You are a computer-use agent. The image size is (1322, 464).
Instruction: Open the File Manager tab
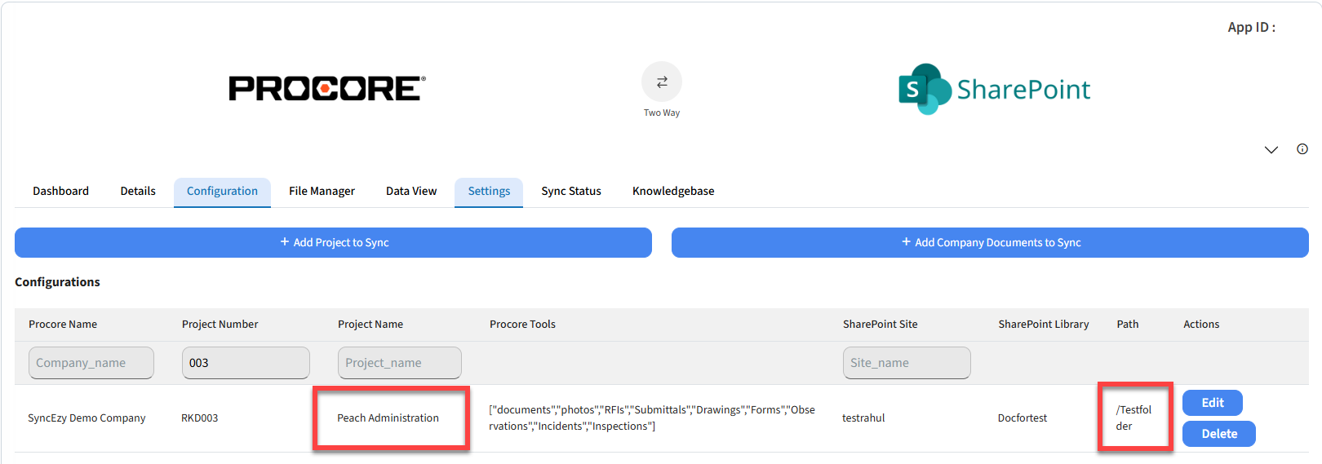(x=322, y=192)
